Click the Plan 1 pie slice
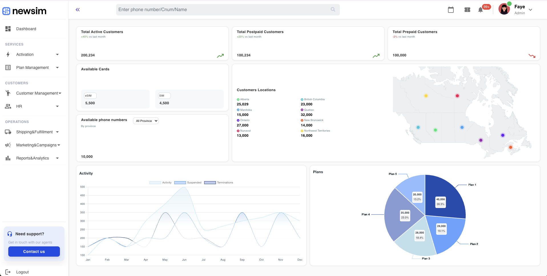The image size is (547, 276). click(x=451, y=197)
